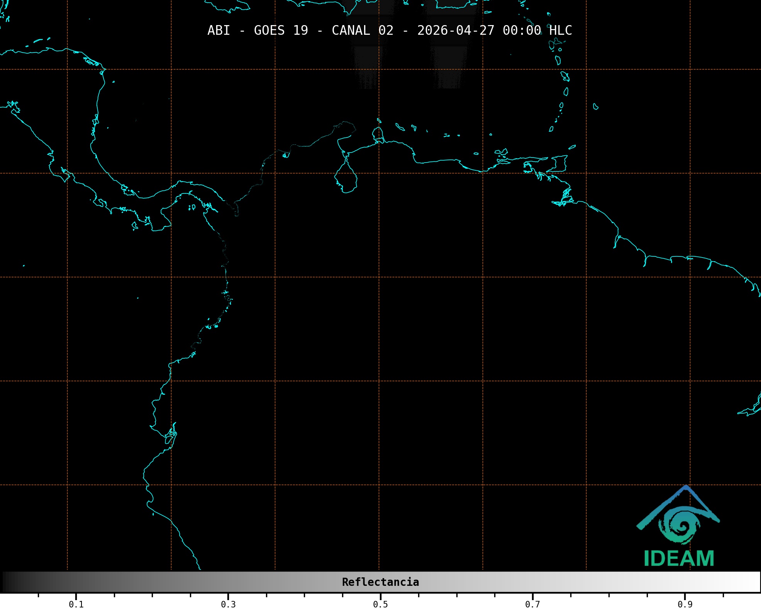
Task: Click the image title mentioning GOES 19
Action: coord(389,31)
